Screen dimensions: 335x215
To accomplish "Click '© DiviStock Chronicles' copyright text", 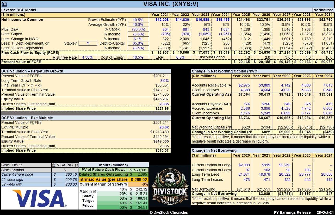I will tap(169, 212).
